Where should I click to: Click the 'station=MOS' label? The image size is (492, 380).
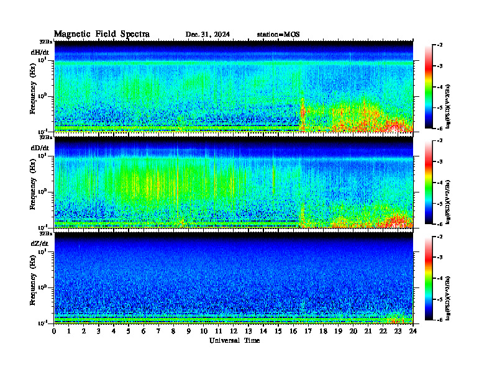[278, 34]
